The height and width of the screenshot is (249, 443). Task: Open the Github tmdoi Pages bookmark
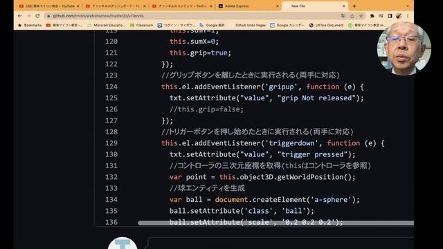tap(248, 25)
